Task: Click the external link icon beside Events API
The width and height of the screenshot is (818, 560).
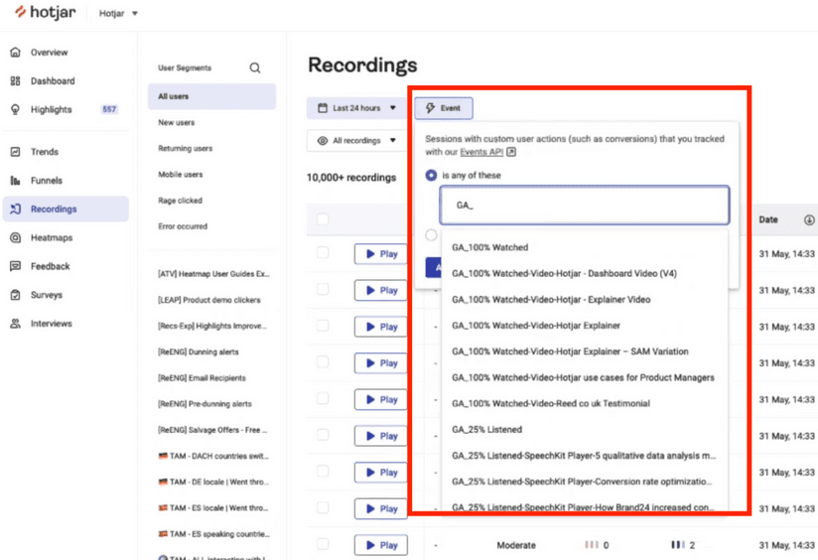Action: coord(511,152)
